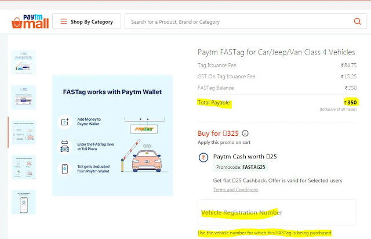Select the fifth phone image thumbnail
Viewport: 371px width, 239px height.
24,202
